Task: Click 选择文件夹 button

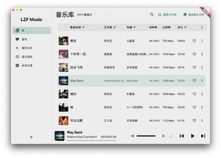Action: coord(167,15)
